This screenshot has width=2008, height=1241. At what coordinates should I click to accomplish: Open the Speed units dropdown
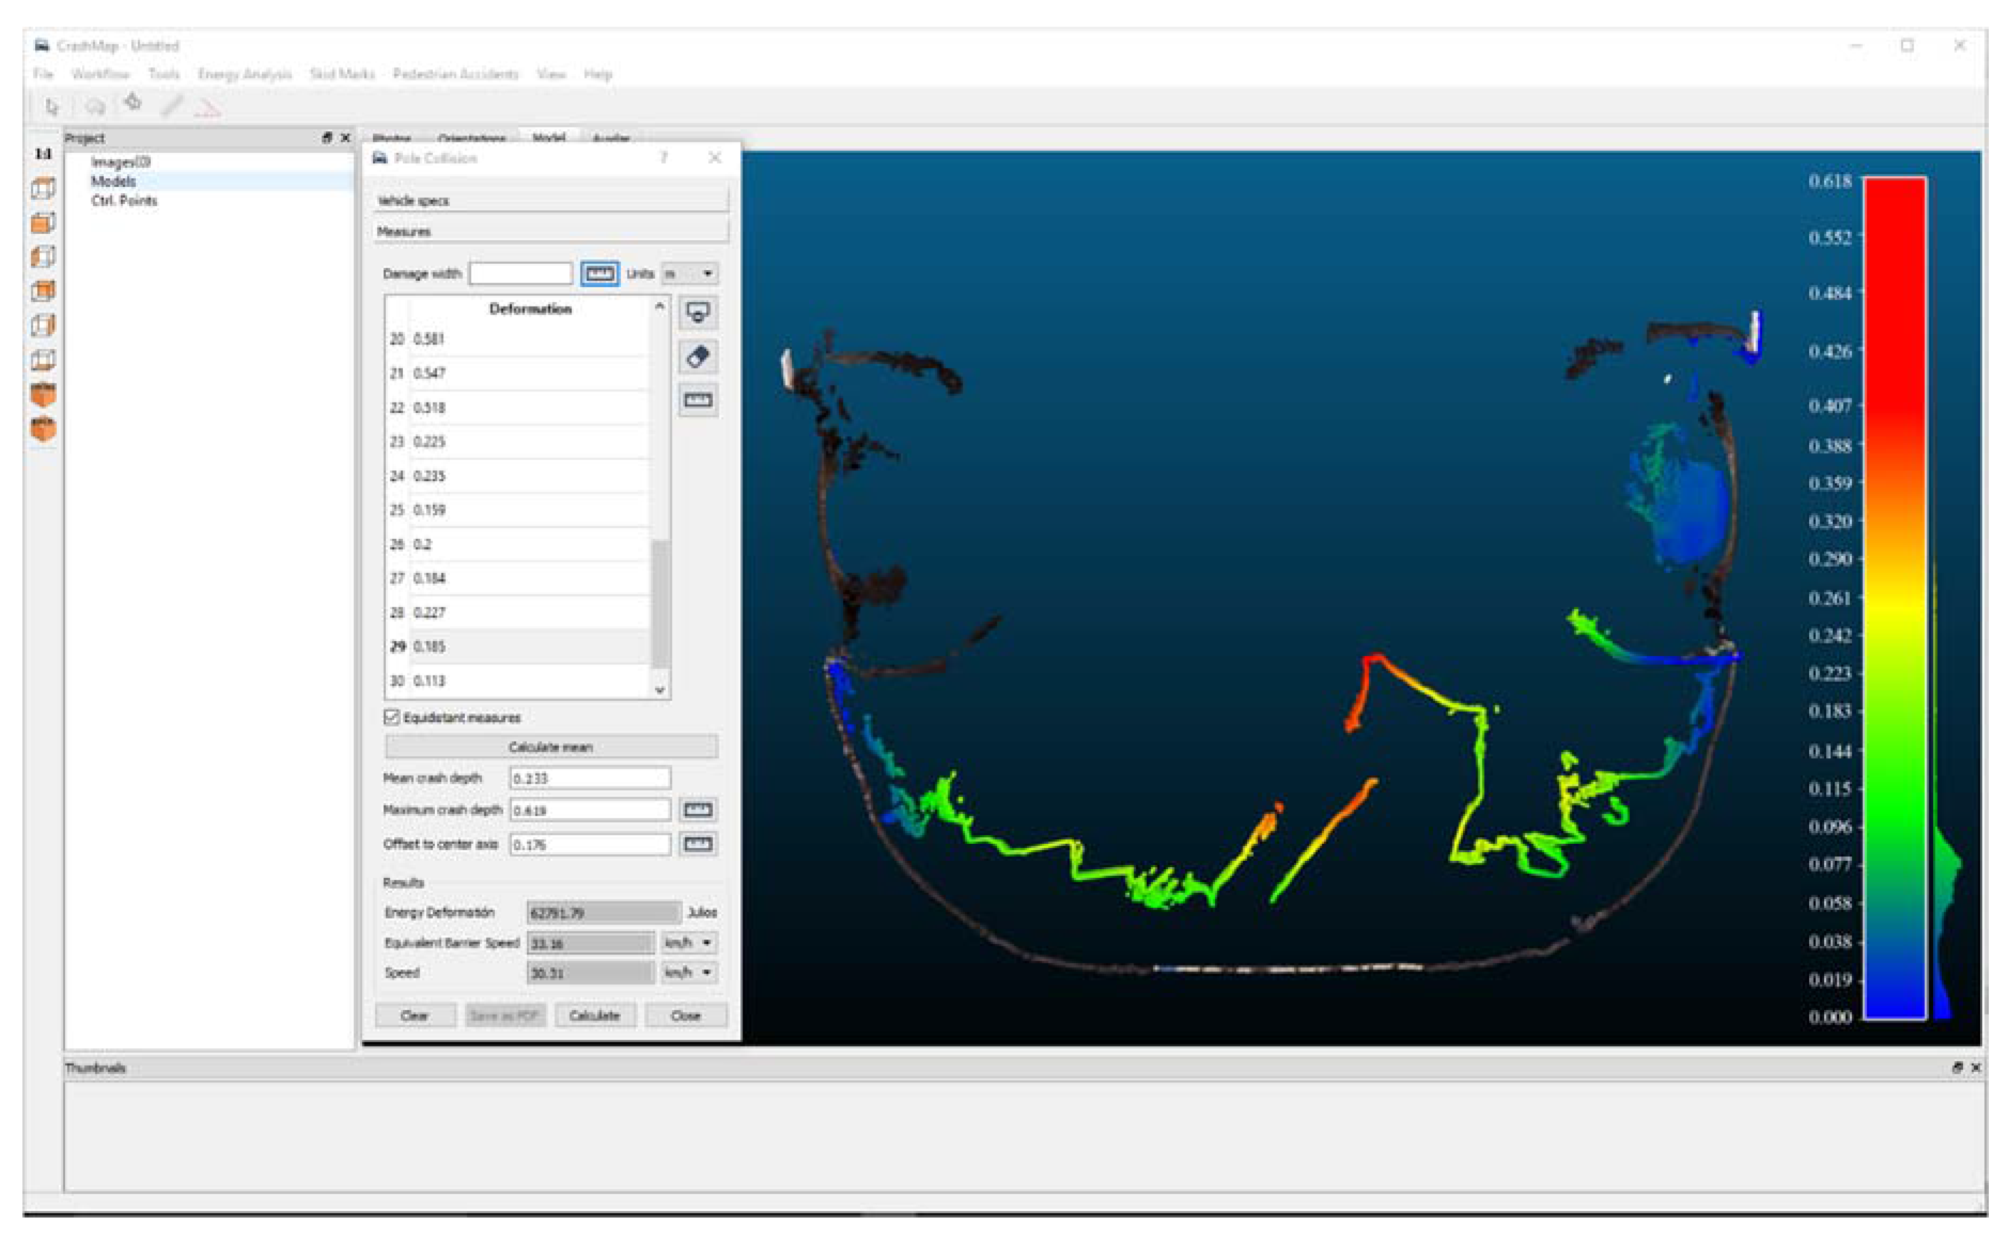coord(688,972)
